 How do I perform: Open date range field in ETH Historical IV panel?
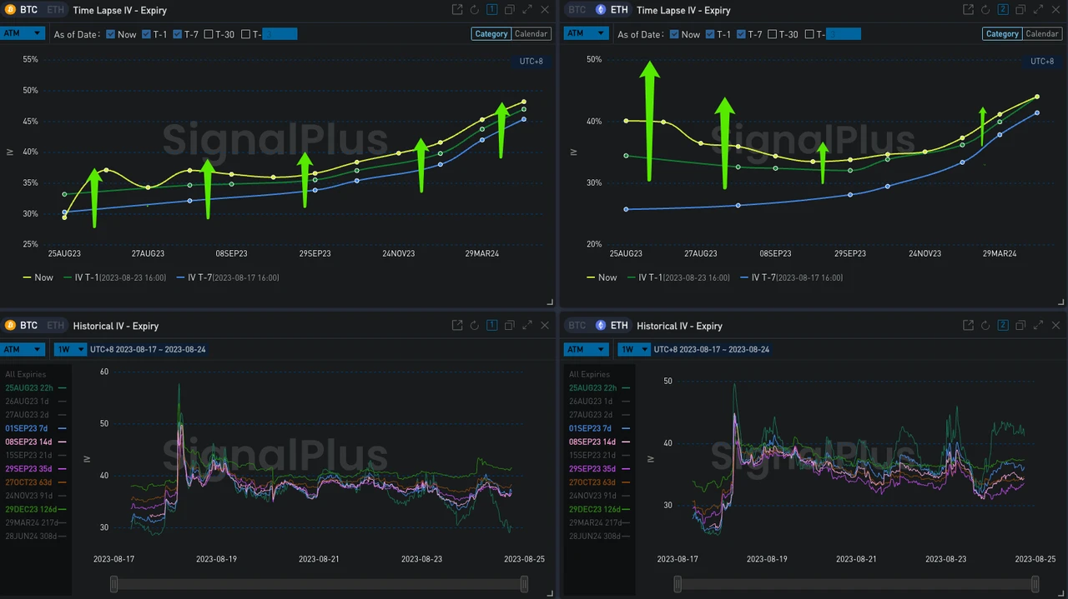(x=711, y=349)
